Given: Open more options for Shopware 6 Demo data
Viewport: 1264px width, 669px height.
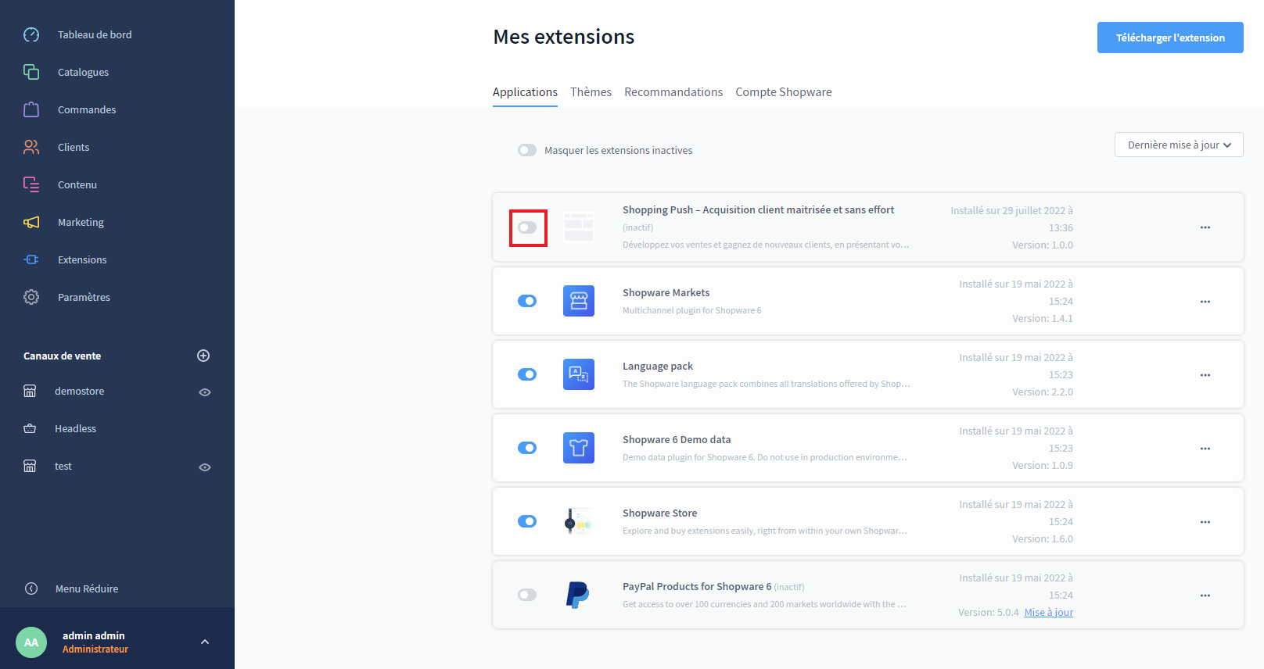Looking at the screenshot, I should click(1205, 449).
